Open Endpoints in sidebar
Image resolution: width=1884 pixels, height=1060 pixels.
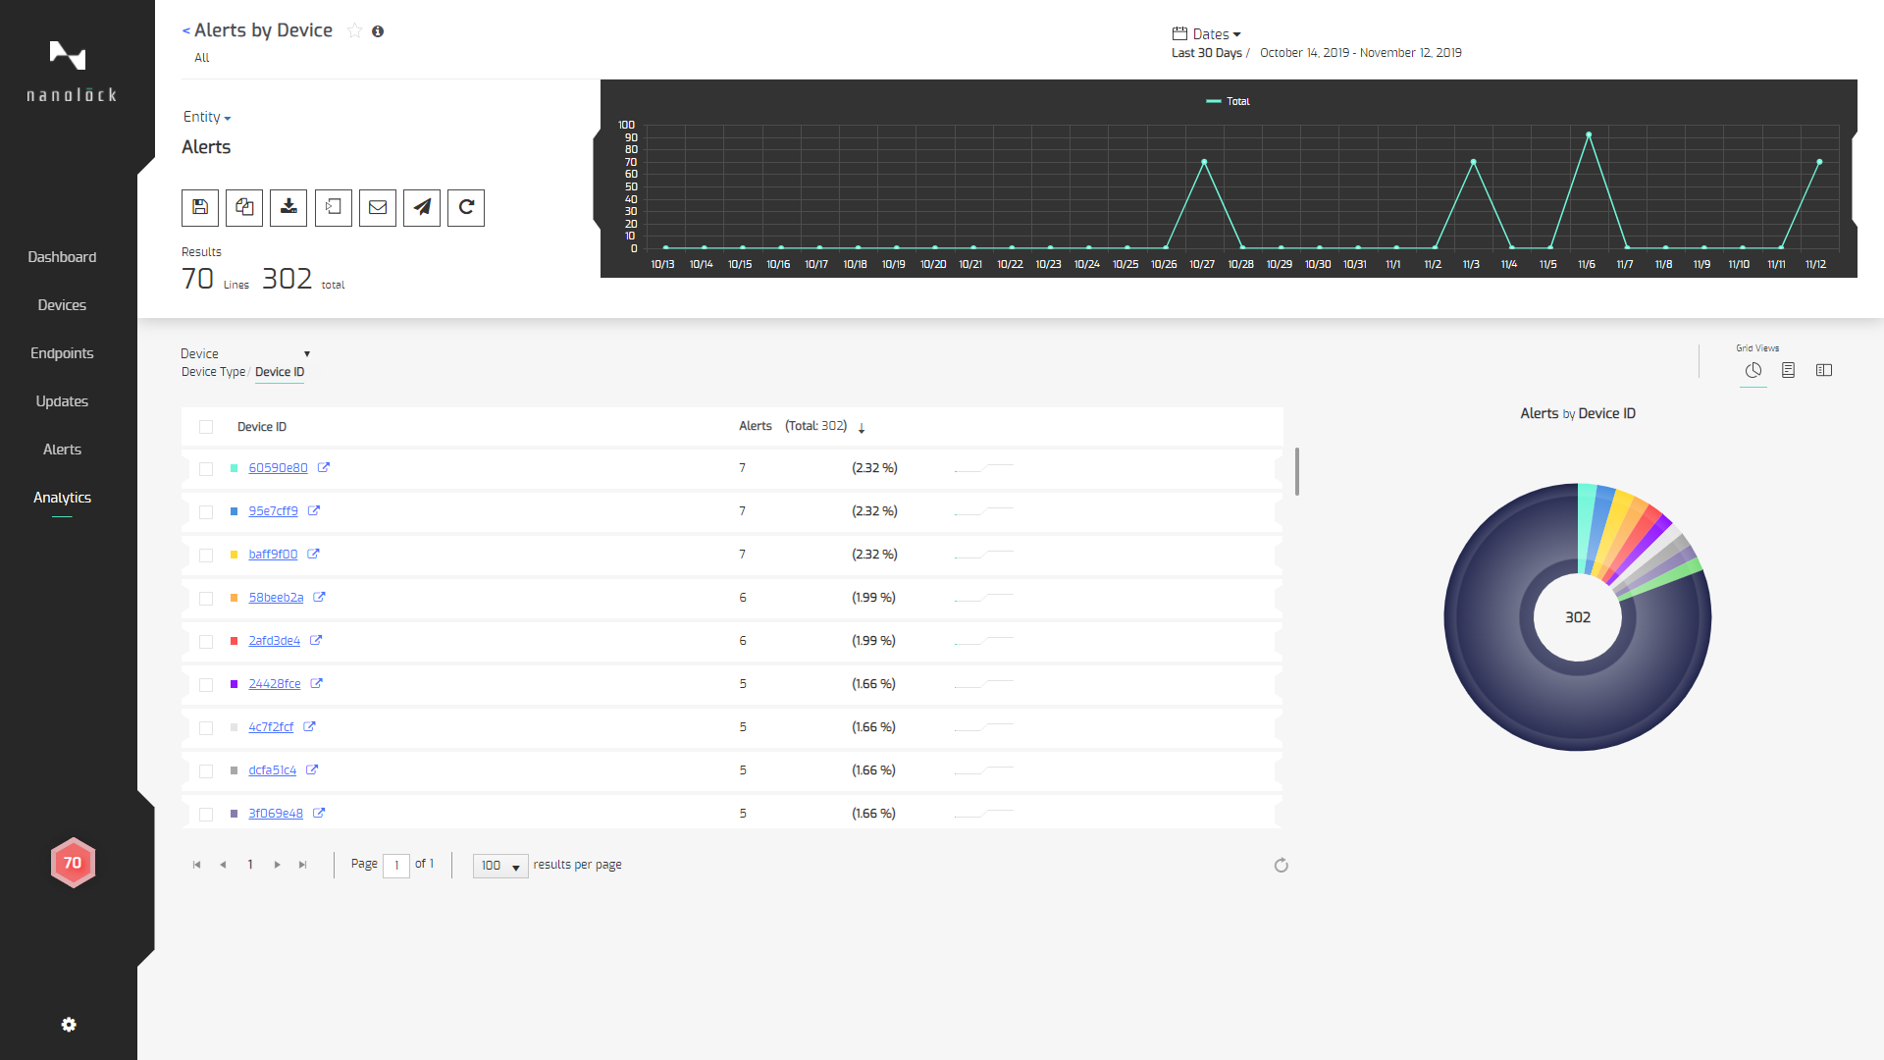click(62, 353)
